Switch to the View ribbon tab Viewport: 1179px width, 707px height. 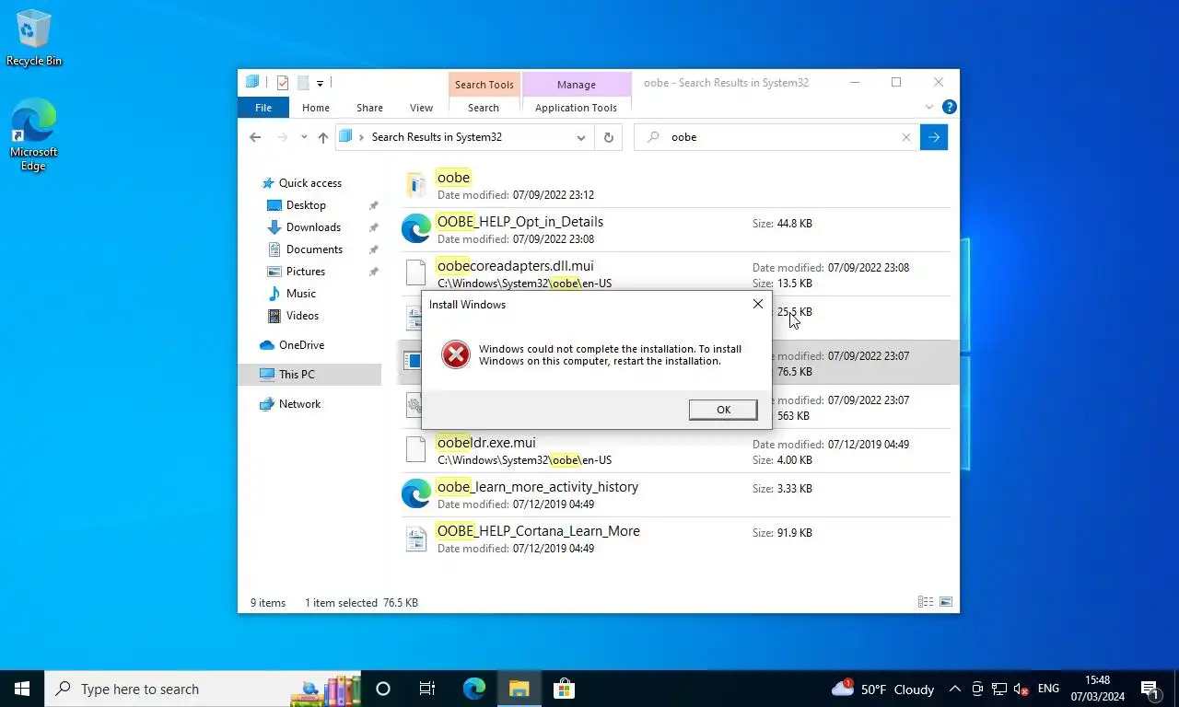pos(421,108)
